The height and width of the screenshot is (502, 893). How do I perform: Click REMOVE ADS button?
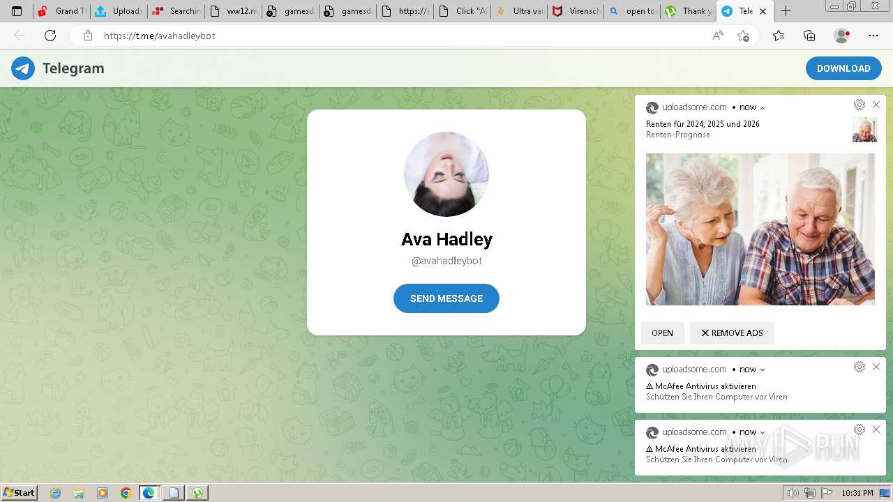[x=732, y=333]
